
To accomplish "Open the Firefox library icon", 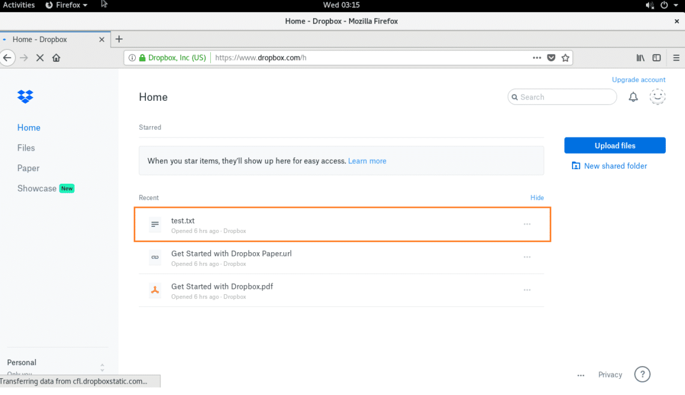I will 641,58.
